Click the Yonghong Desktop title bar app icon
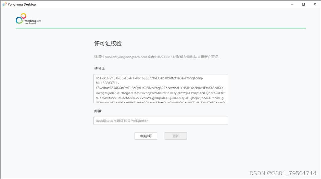The image size is (321, 179). [x=4, y=4]
